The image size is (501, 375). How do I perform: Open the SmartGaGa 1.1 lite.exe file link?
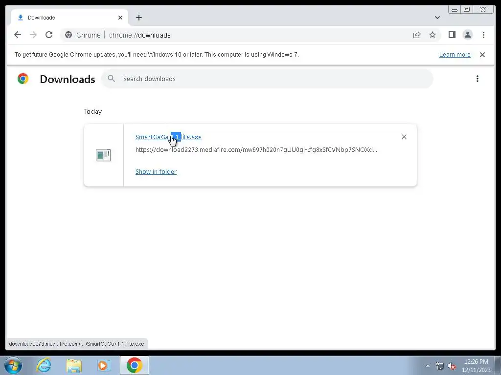click(168, 137)
